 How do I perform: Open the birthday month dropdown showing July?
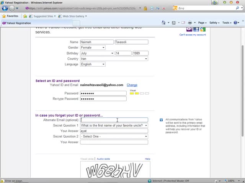(x=97, y=53)
